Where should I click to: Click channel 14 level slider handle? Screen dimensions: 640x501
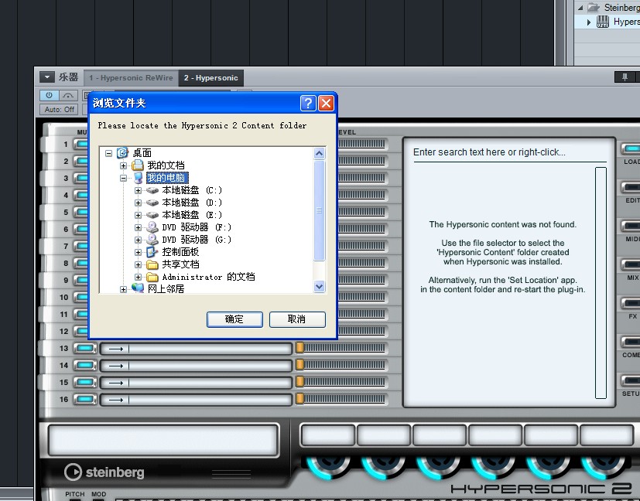[300, 364]
